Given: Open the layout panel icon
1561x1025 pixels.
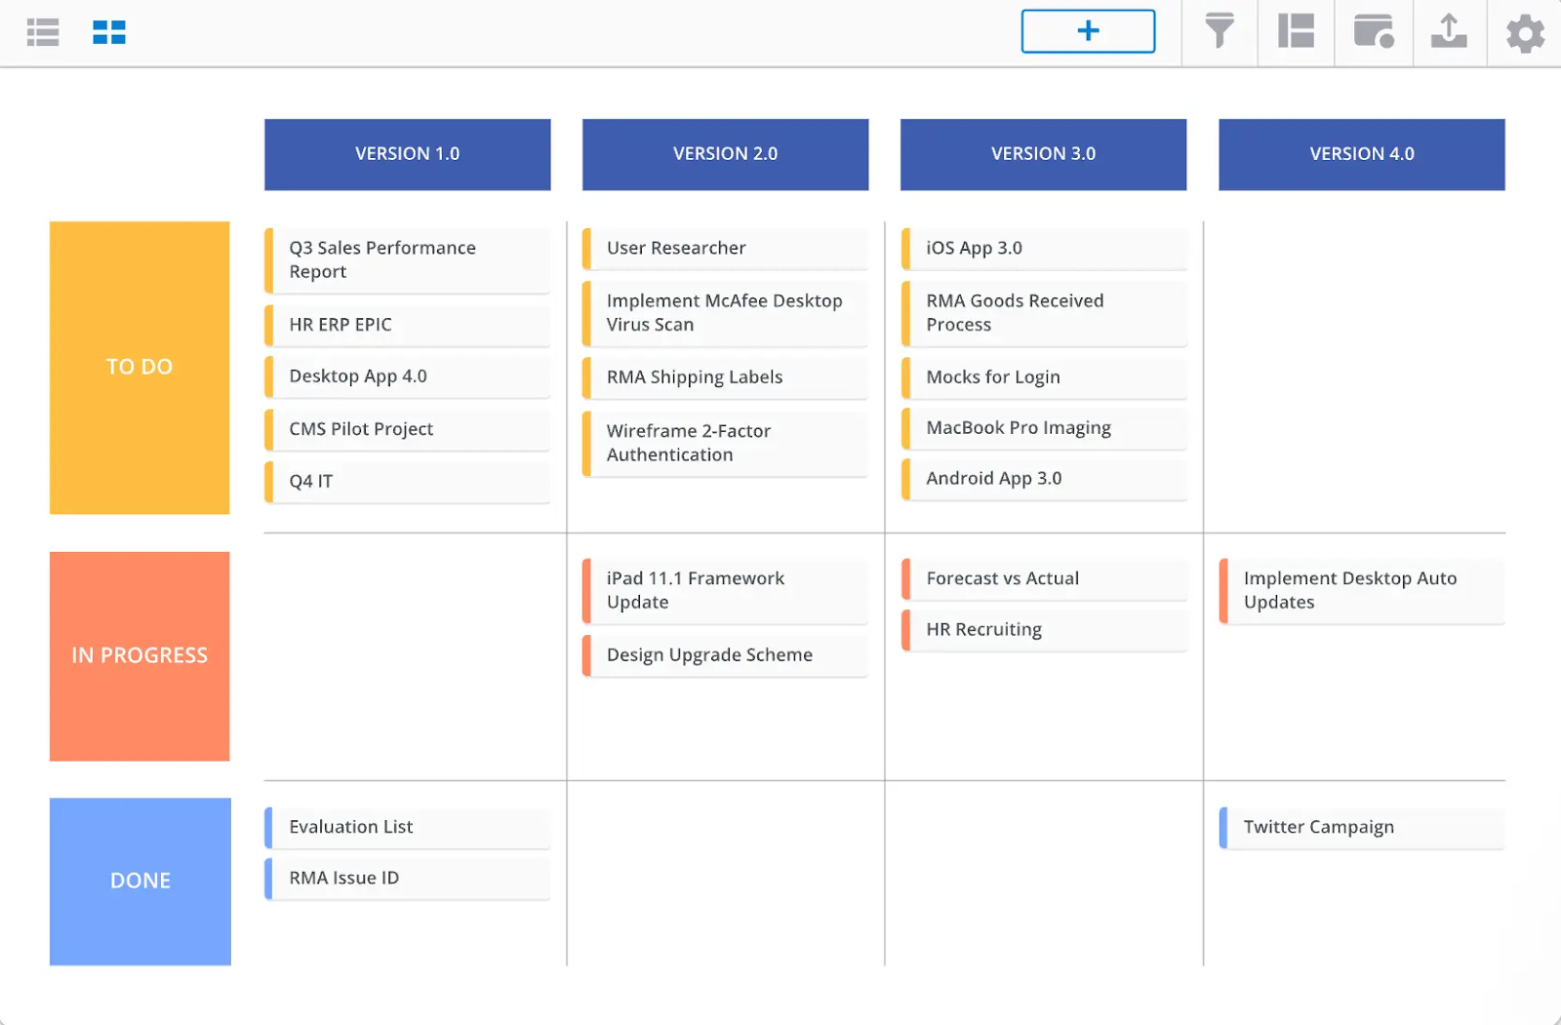Looking at the screenshot, I should point(1296,31).
